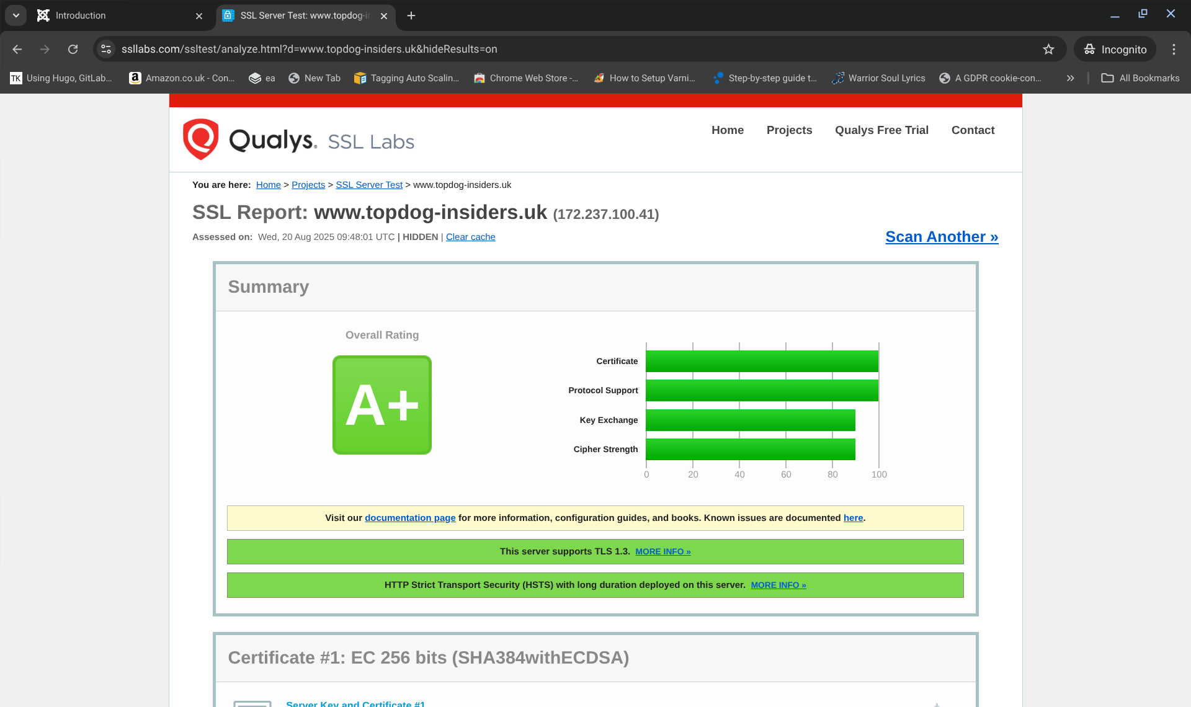Reload the SSL test page
The height and width of the screenshot is (707, 1191).
click(73, 49)
